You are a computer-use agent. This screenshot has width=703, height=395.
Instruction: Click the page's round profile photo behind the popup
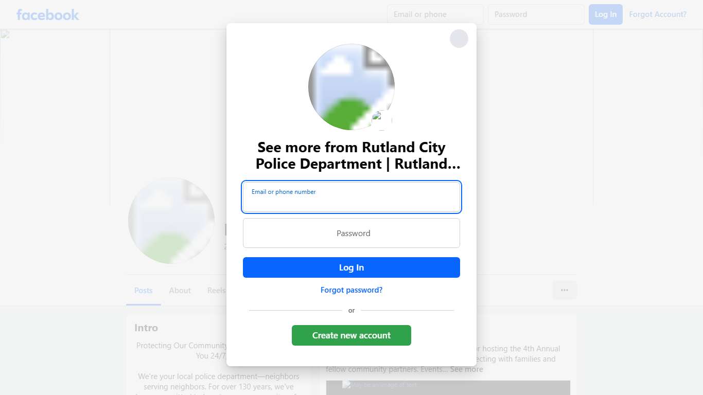[x=171, y=221]
